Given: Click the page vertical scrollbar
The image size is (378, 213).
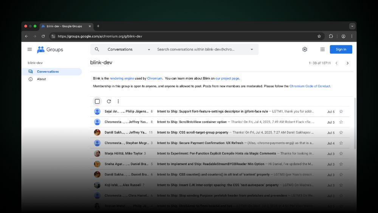Looking at the screenshot, I should click(355, 123).
